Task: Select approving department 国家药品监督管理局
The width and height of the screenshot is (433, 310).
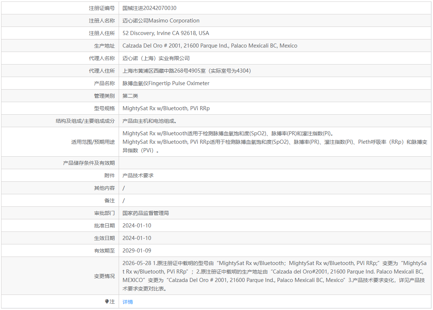Action: pos(146,213)
